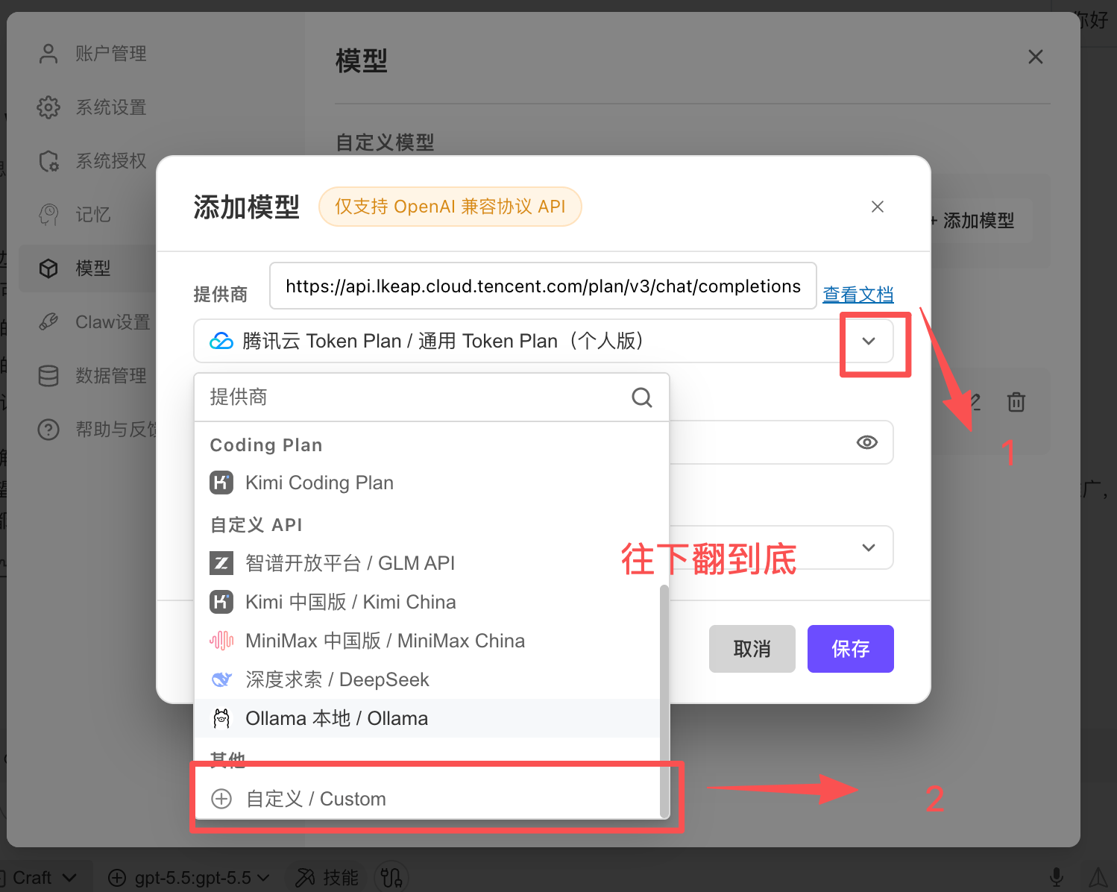Click the 系统设置 gear icon
The width and height of the screenshot is (1117, 892).
point(48,107)
